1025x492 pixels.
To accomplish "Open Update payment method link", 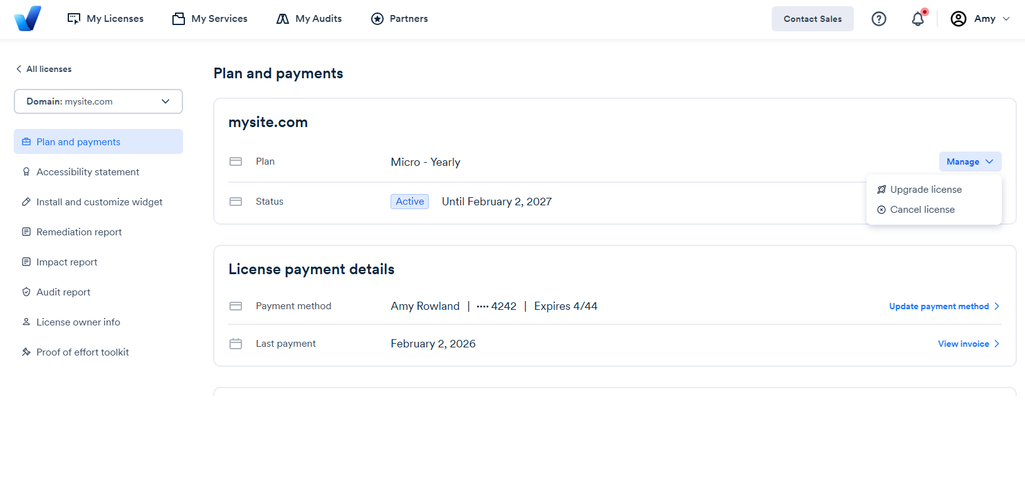I will pyautogui.click(x=944, y=306).
